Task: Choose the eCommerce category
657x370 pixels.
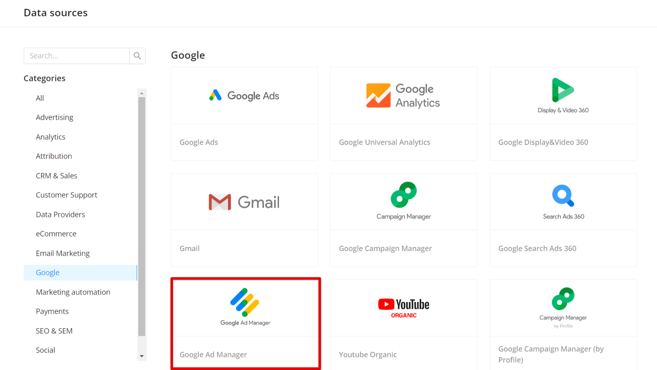Action: [x=56, y=234]
